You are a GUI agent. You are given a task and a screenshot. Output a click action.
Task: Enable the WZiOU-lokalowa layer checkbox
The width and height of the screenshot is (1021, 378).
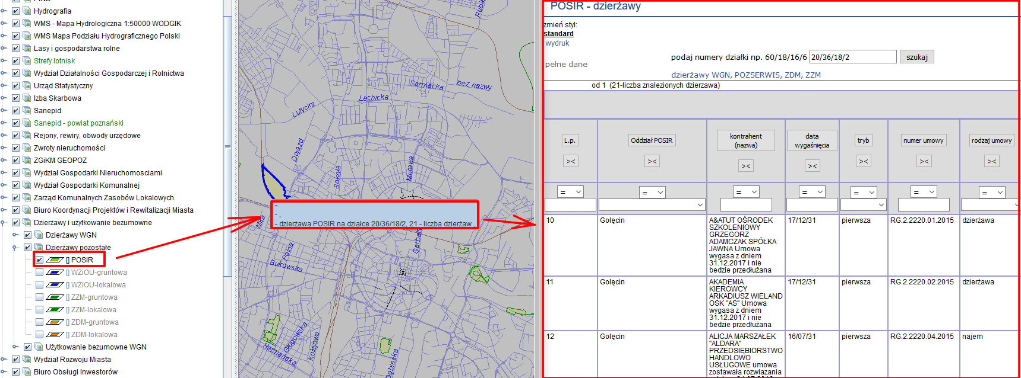point(39,285)
